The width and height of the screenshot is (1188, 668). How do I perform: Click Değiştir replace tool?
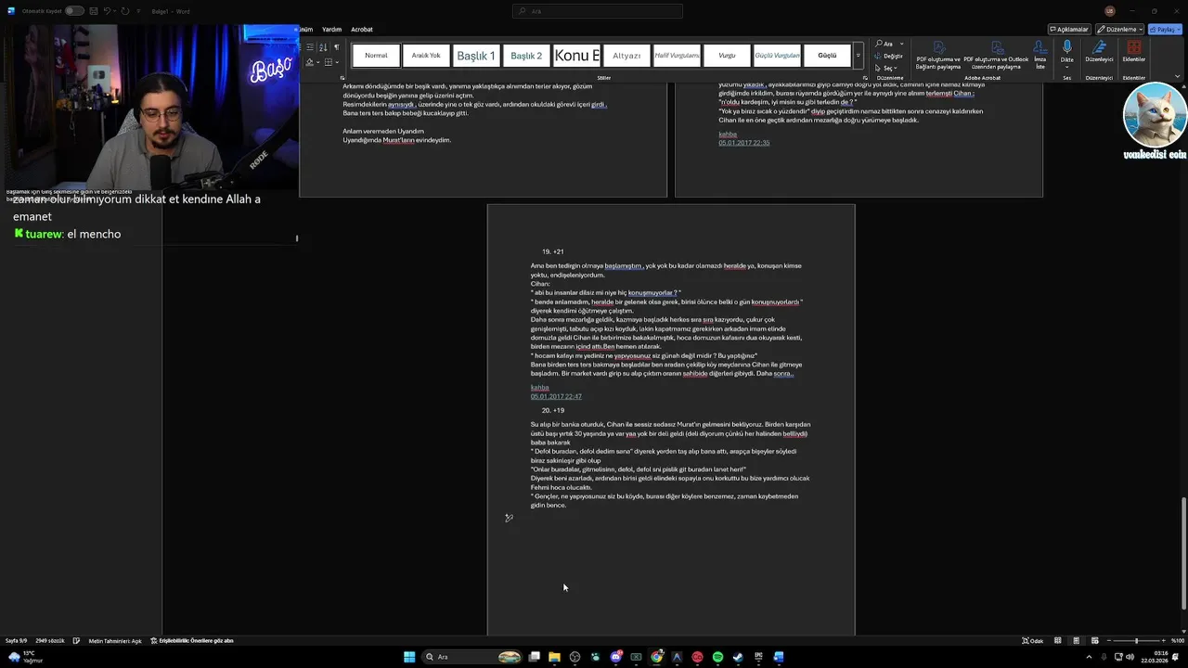[x=889, y=56]
